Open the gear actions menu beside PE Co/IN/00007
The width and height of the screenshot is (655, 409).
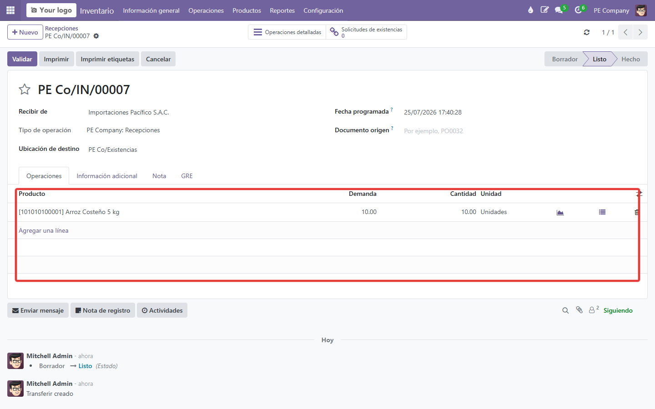[x=96, y=36]
